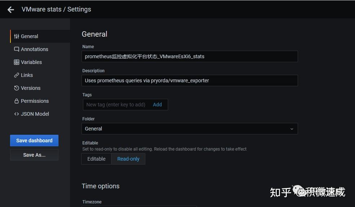The height and width of the screenshot is (207, 355).
Task: Click the Save As... button
Action: click(34, 155)
